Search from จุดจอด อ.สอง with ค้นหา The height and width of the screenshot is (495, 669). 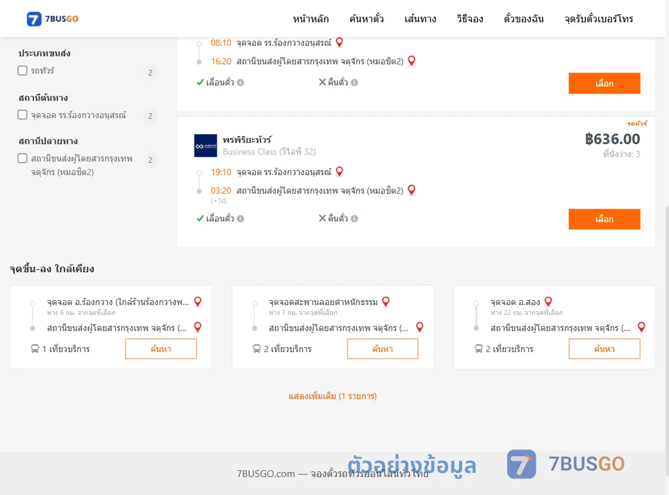pos(604,349)
